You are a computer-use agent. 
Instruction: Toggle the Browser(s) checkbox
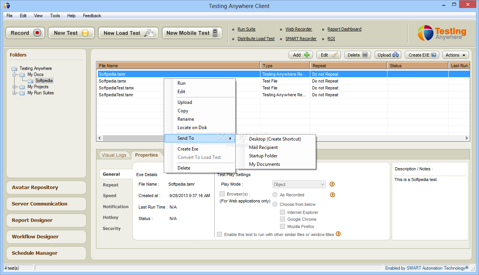(x=222, y=194)
